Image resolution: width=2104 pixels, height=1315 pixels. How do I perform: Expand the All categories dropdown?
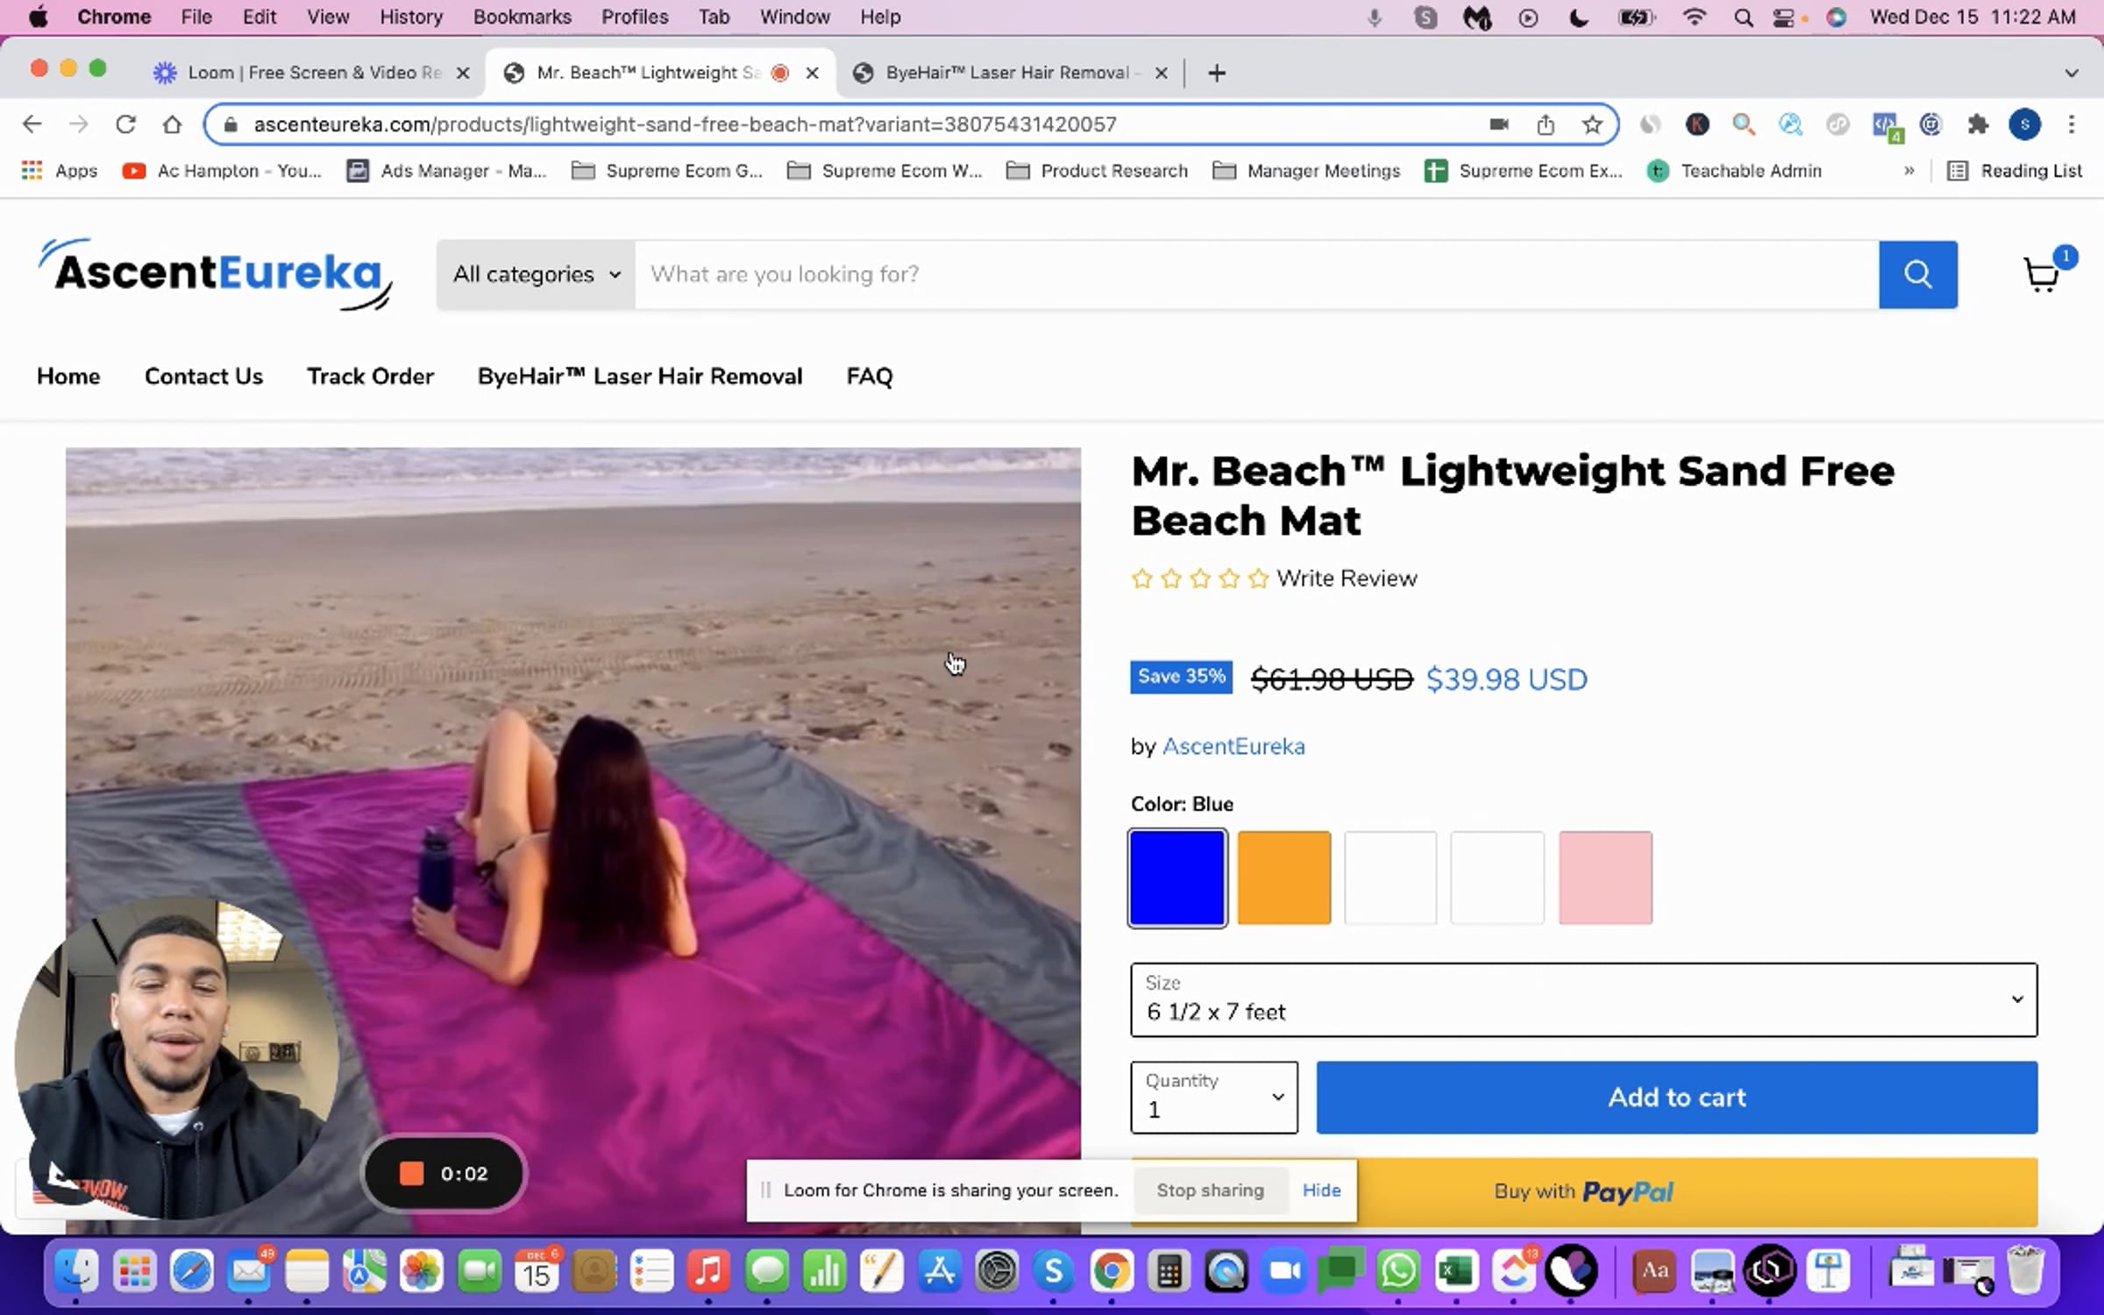(536, 274)
